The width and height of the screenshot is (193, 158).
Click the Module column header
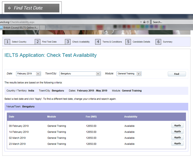click(x=51, y=117)
